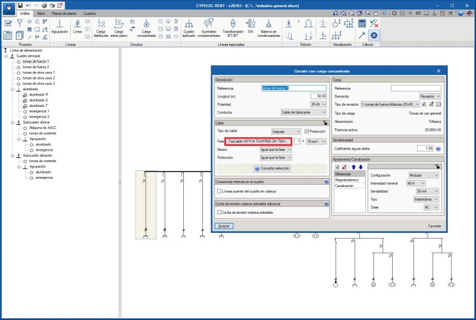Screen dimensions: 476x320
Task: Click the blue move-down arrow in Aparamenta
Action: pyautogui.click(x=361, y=167)
